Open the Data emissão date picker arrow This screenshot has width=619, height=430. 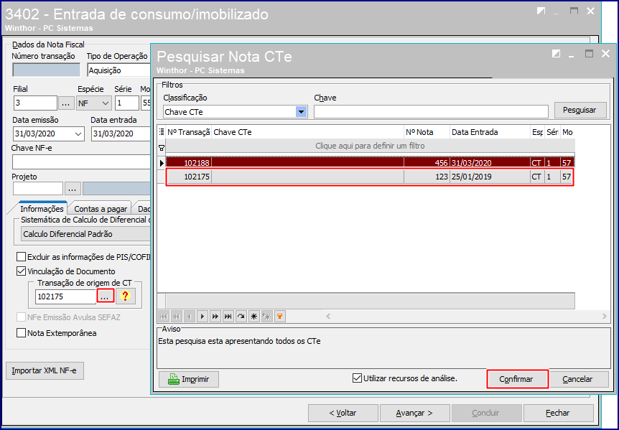tap(78, 134)
